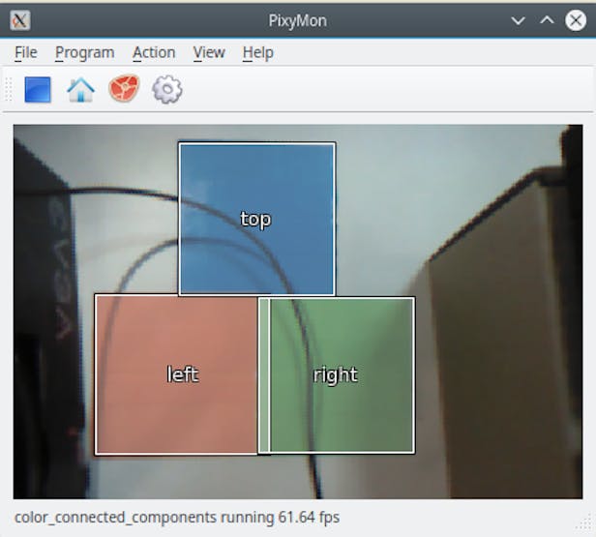Image resolution: width=596 pixels, height=537 pixels.
Task: Open the Program menu
Action: 85,52
